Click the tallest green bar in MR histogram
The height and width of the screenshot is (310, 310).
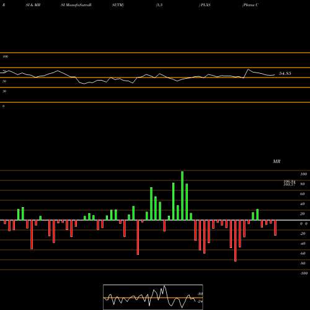pyautogui.click(x=182, y=195)
